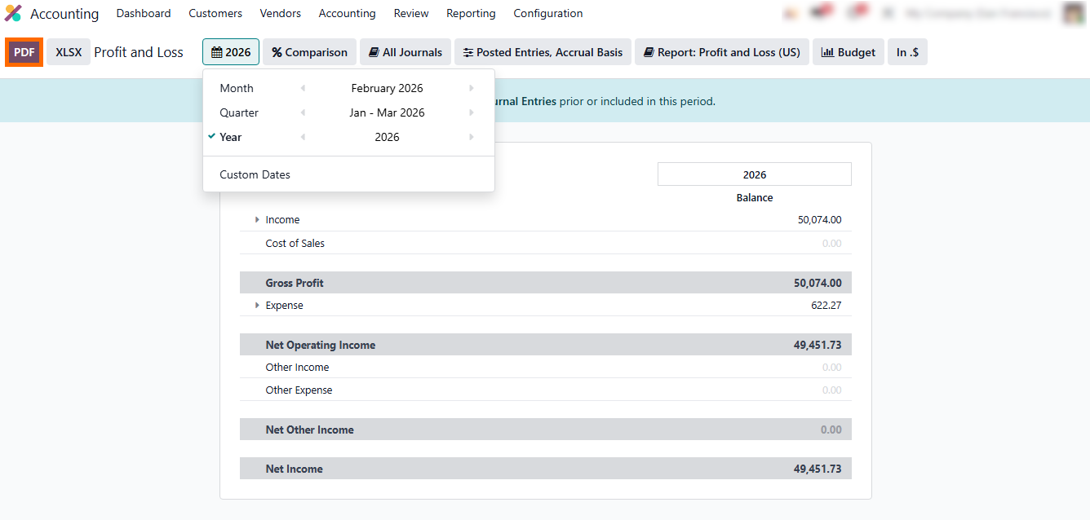The height and width of the screenshot is (520, 1090).
Task: Export the report as PDF
Action: click(24, 52)
